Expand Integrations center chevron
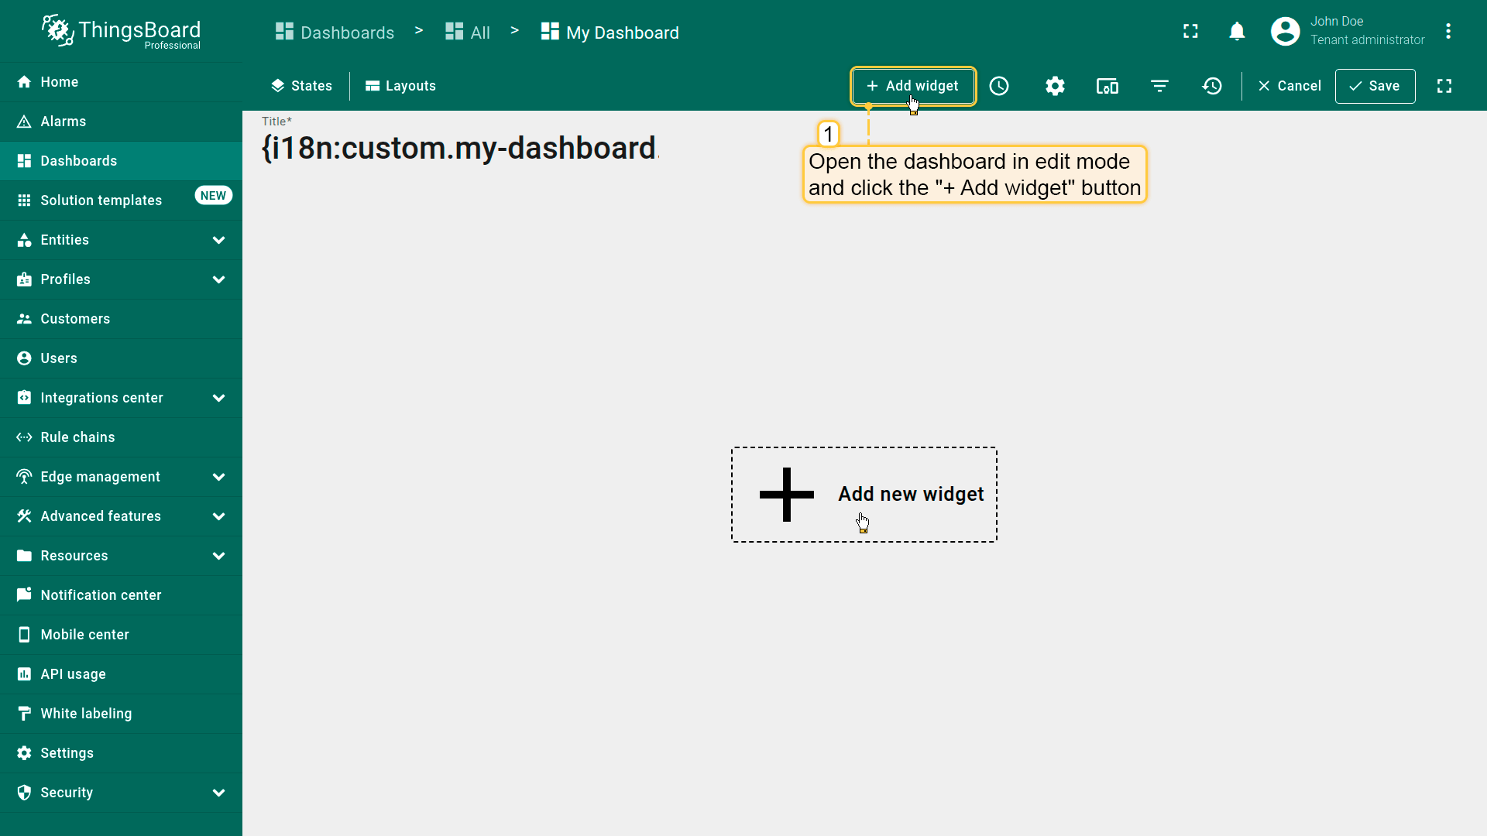This screenshot has width=1487, height=836. pyautogui.click(x=218, y=398)
